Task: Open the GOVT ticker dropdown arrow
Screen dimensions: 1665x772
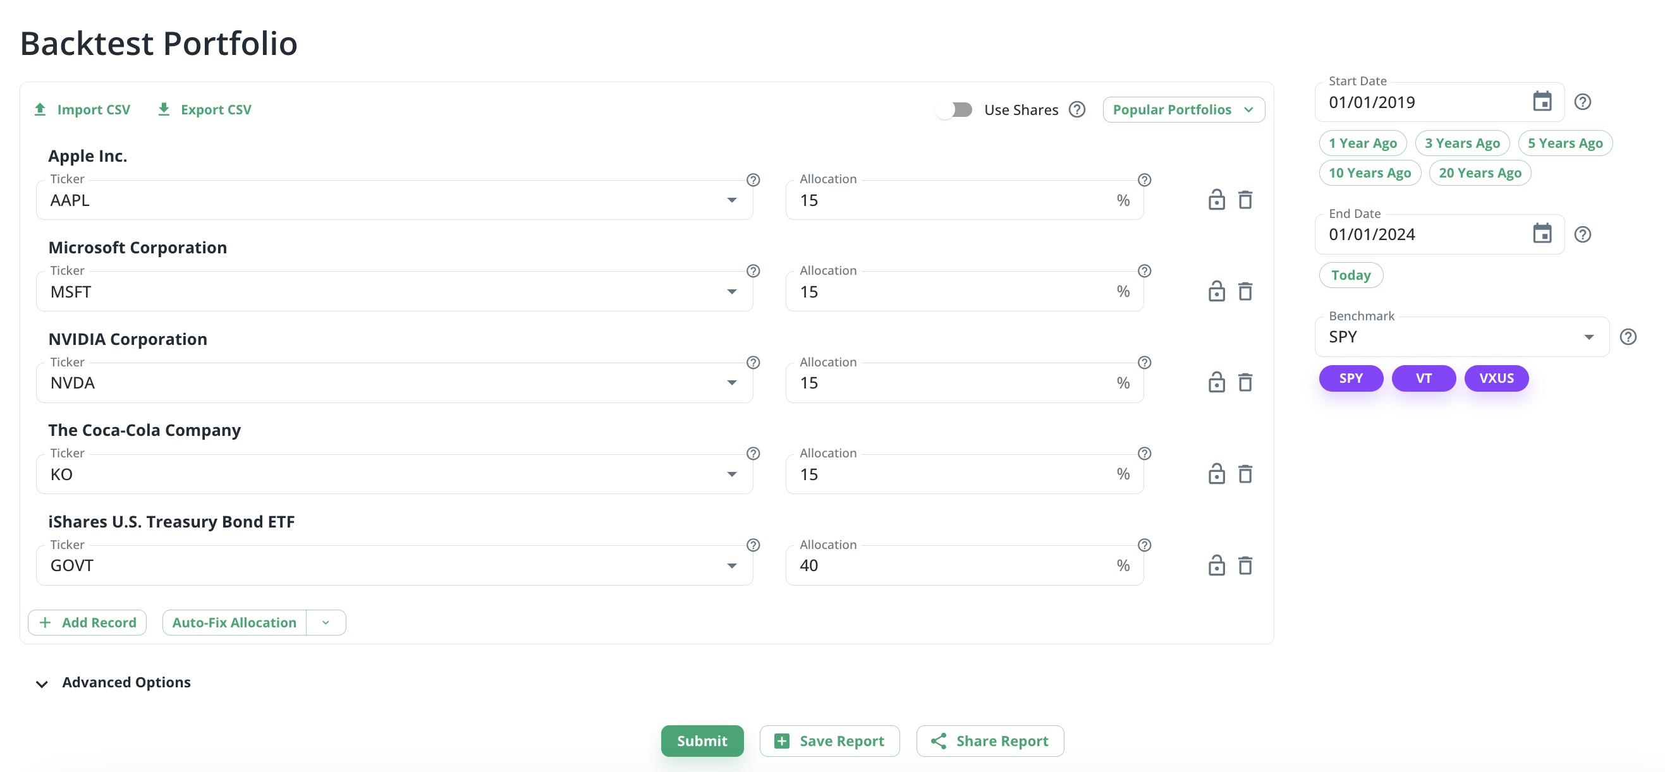Action: coord(731,566)
